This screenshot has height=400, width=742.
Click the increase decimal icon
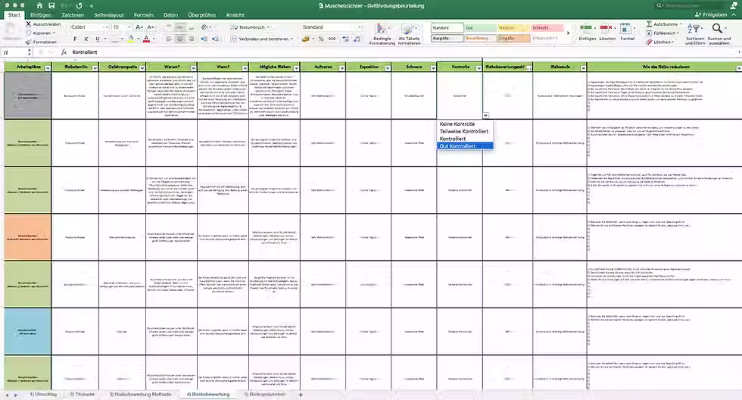pyautogui.click(x=345, y=39)
